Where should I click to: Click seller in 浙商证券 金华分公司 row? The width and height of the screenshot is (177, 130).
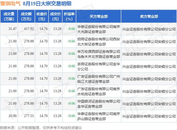tap(149, 67)
